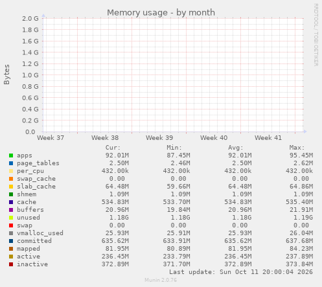Click the 'unused' legend label
Image resolution: width=322 pixels, height=287 pixels.
click(x=29, y=218)
